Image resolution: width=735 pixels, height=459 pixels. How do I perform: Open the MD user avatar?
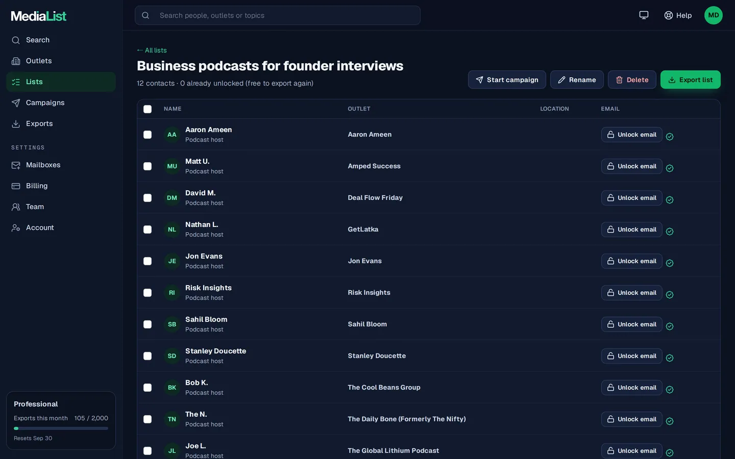coord(714,15)
